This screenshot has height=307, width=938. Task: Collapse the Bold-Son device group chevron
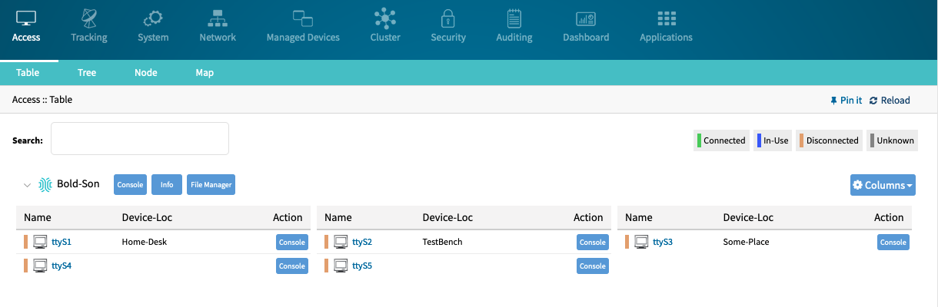click(x=27, y=185)
